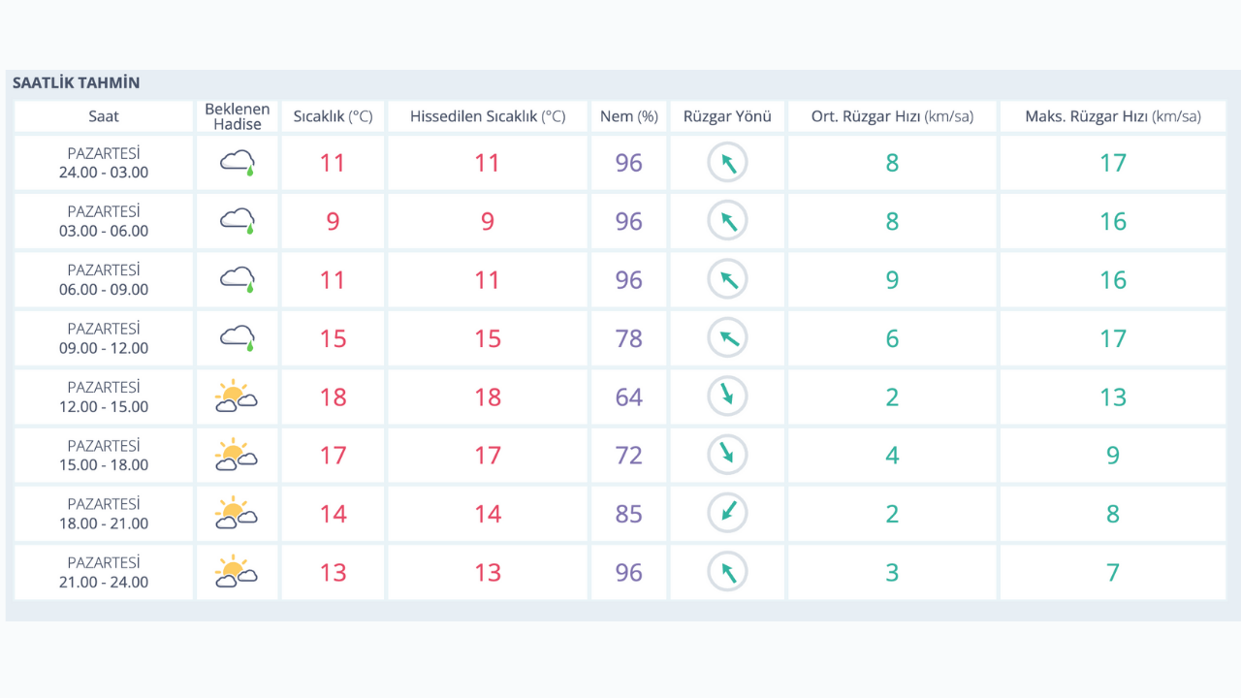
Task: Click the Saat column header
Action: click(x=104, y=116)
